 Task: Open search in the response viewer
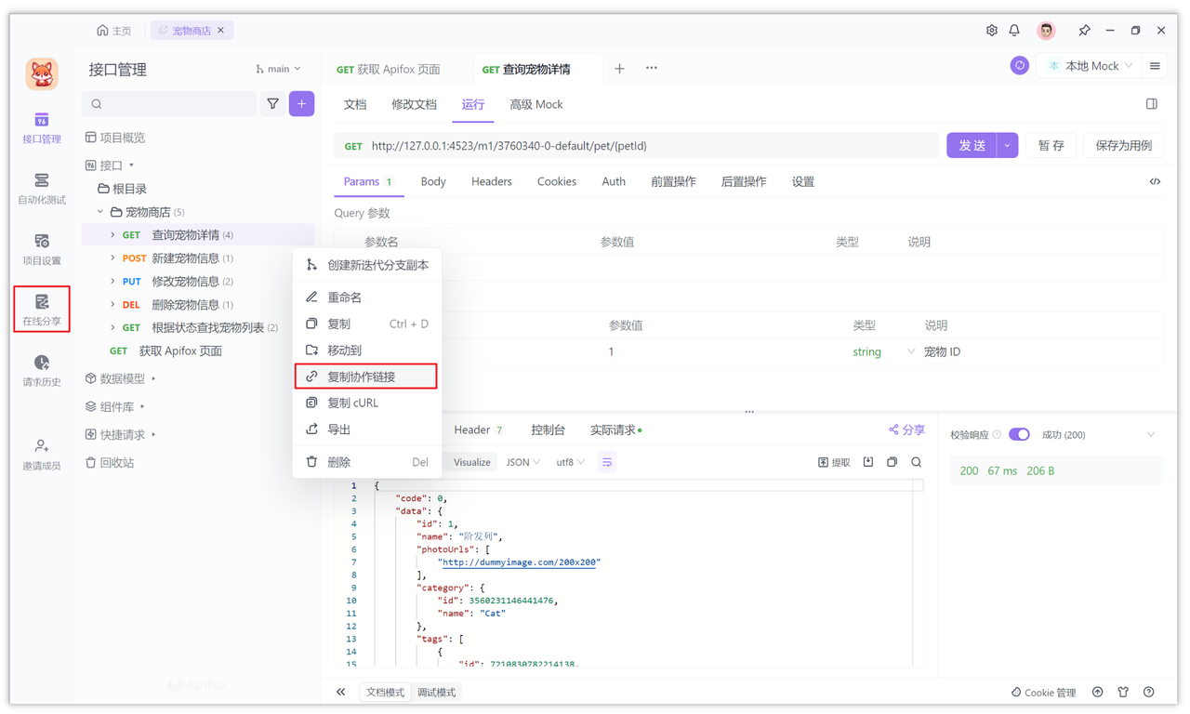pyautogui.click(x=916, y=461)
